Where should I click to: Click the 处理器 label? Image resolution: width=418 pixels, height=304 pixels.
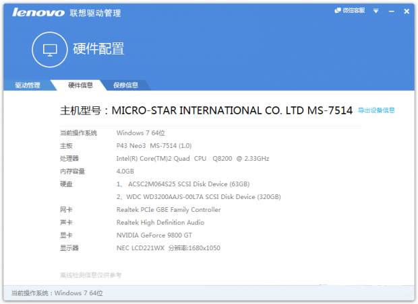[69, 159]
